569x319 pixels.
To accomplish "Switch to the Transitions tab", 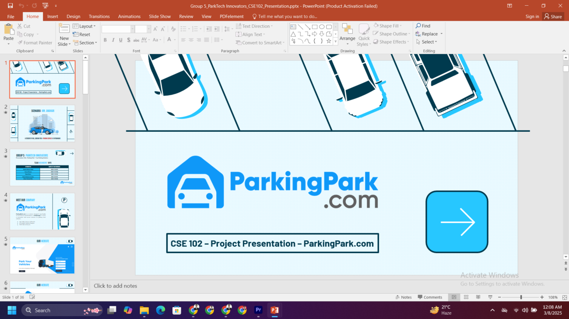I will [99, 17].
